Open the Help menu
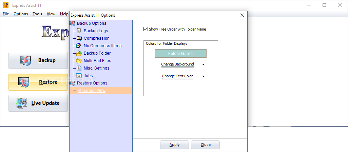Viewport: 348px width, 152px height. tap(64, 14)
